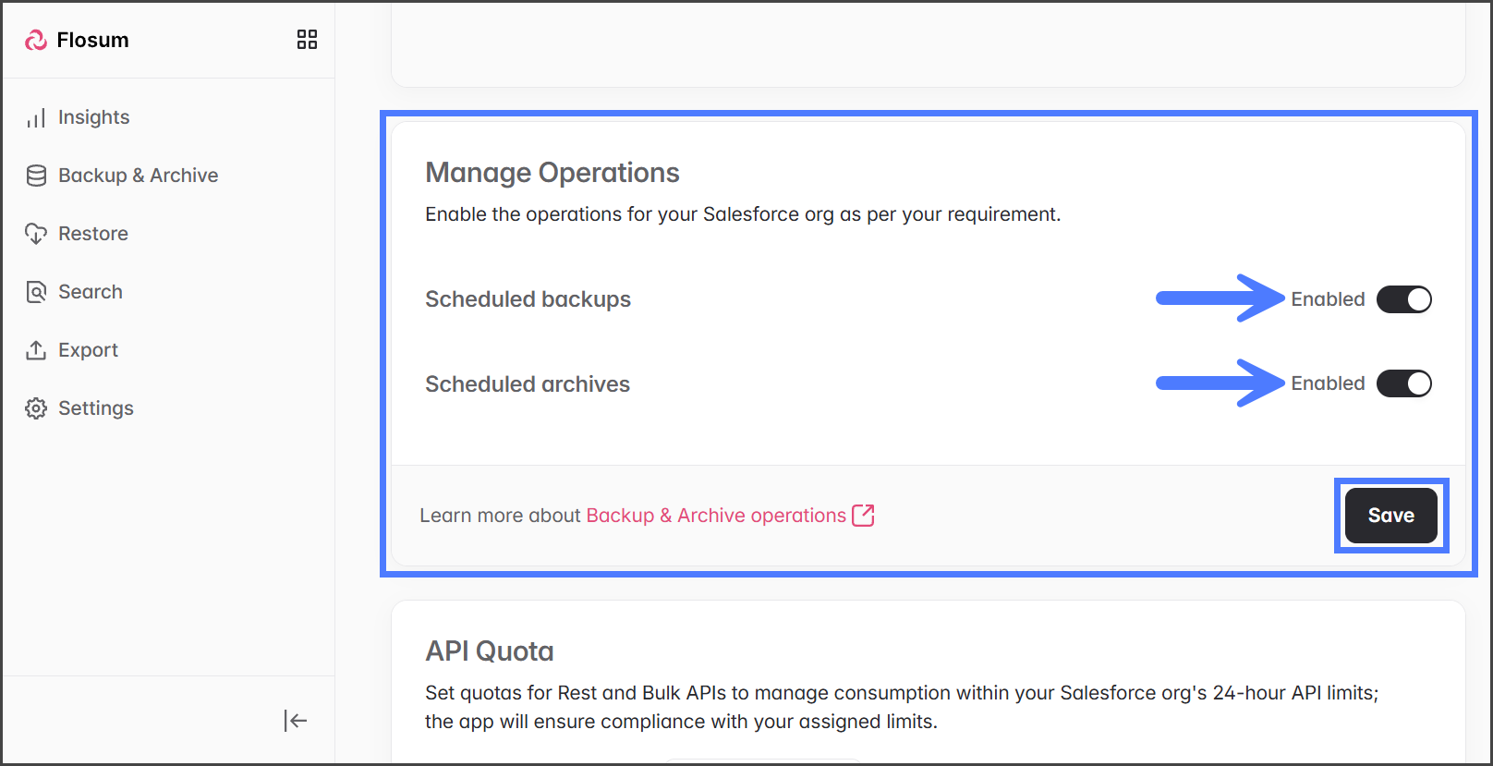1493x766 pixels.
Task: Click the external link icon
Action: (x=863, y=516)
